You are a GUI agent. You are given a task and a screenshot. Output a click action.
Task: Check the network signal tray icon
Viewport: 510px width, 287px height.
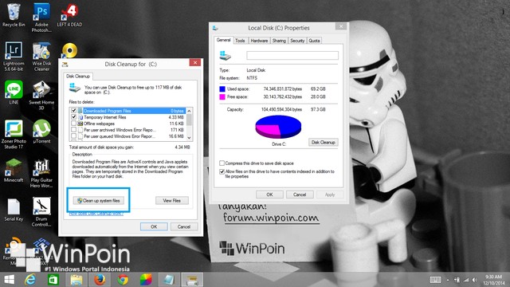(x=466, y=280)
